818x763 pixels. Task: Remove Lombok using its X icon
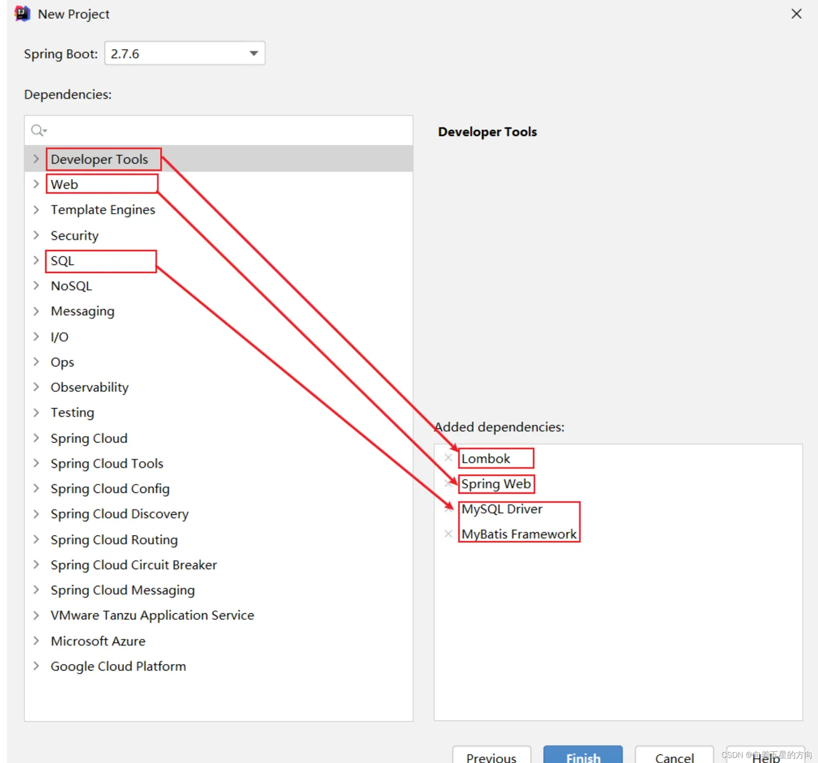(448, 458)
